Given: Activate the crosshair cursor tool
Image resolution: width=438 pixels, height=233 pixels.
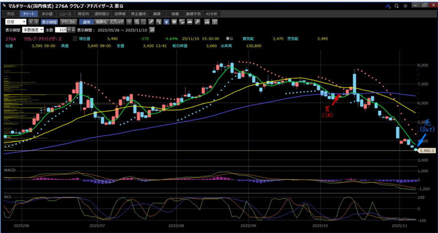Looking at the screenshot, I should (129, 22).
